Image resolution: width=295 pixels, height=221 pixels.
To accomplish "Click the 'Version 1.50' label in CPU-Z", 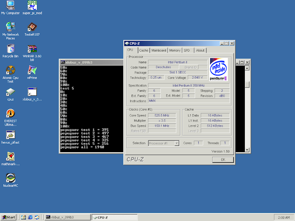I will 220,151.
